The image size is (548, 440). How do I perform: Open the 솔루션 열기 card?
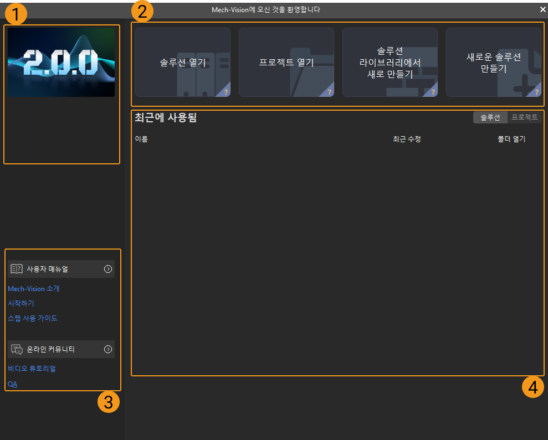point(183,62)
